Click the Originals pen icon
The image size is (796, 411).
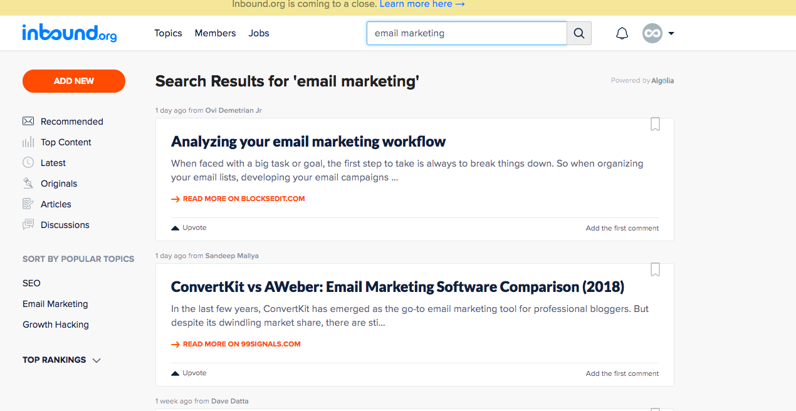pos(28,183)
